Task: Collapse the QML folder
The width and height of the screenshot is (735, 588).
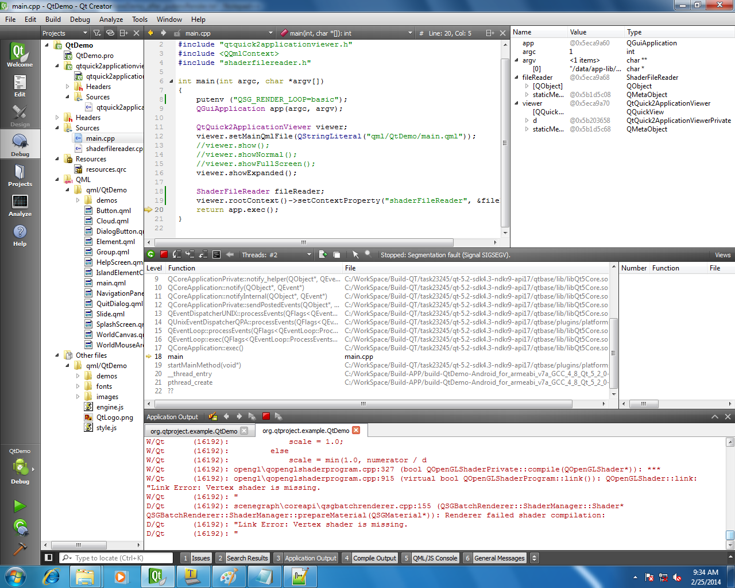Action: coord(57,180)
